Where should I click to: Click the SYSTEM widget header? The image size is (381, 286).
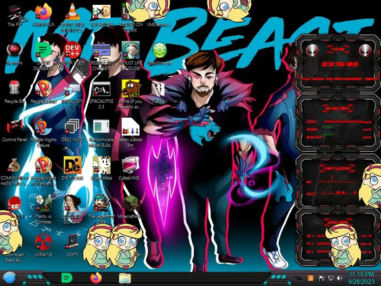pyautogui.click(x=338, y=108)
